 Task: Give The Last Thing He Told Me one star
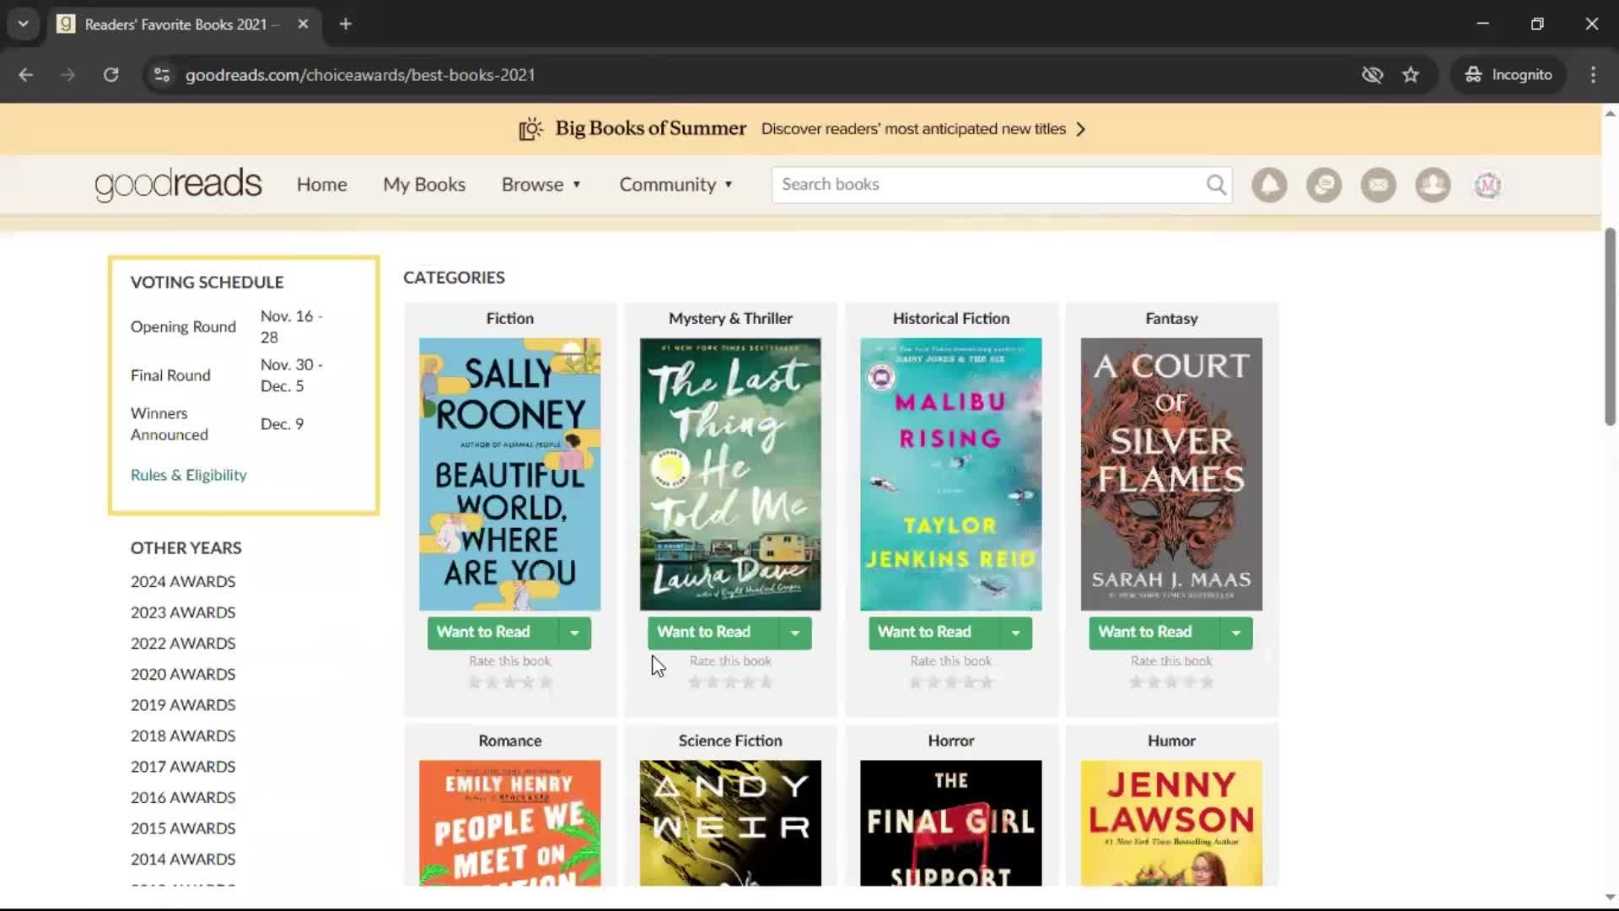[x=695, y=682]
